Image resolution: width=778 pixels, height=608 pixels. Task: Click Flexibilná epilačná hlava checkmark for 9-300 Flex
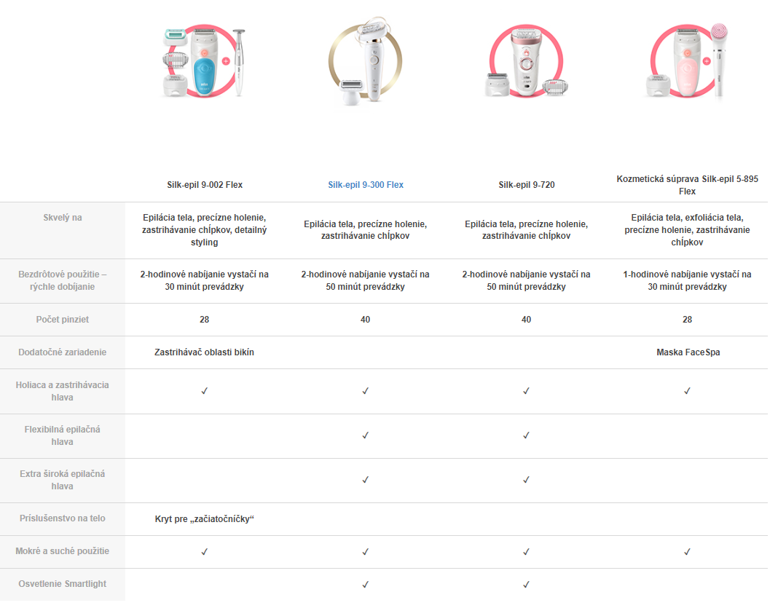tap(365, 435)
